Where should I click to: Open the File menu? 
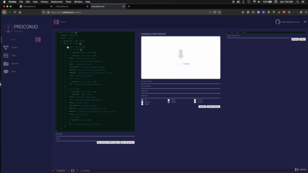(21, 2)
